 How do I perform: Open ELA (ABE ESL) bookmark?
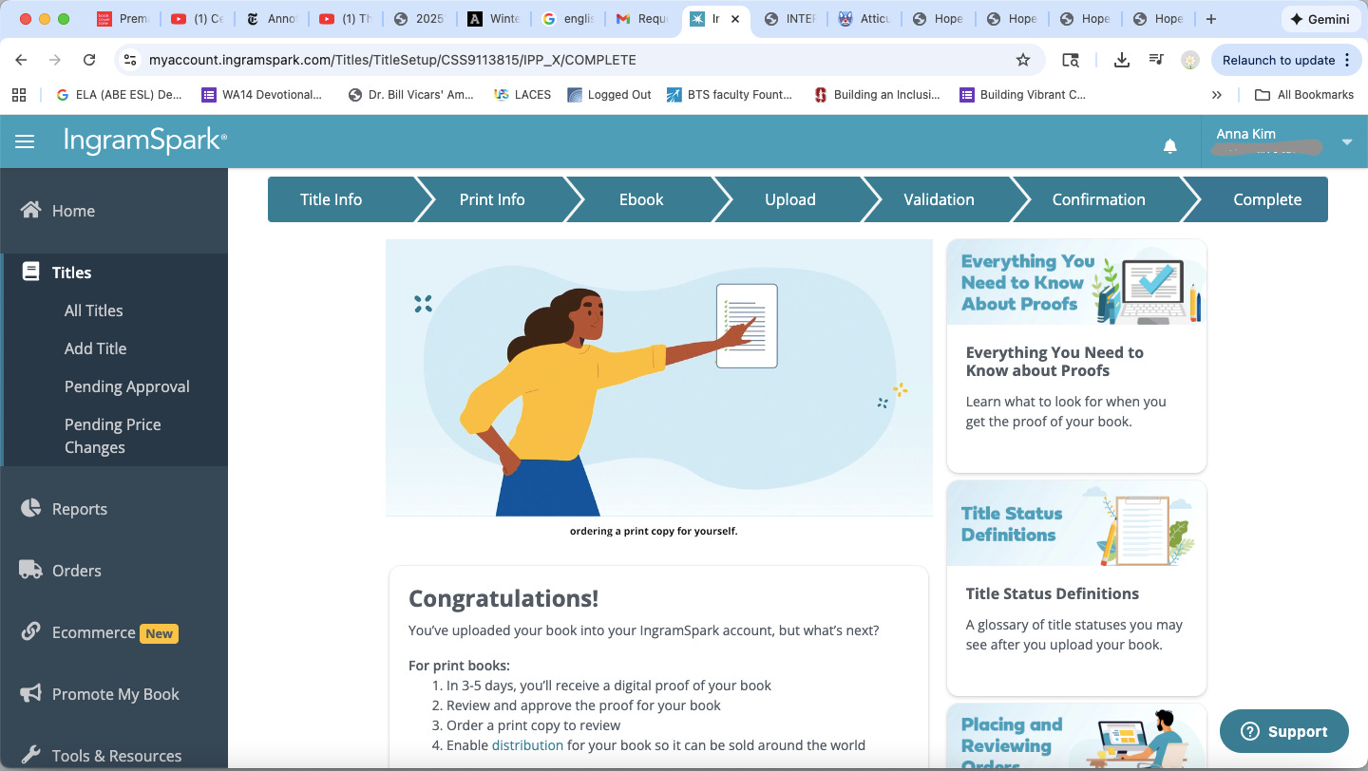(119, 94)
